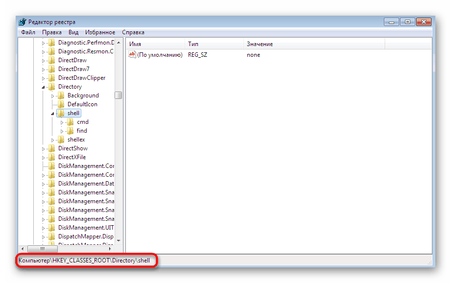
Task: Expand the DirectShow key
Action: click(x=43, y=149)
